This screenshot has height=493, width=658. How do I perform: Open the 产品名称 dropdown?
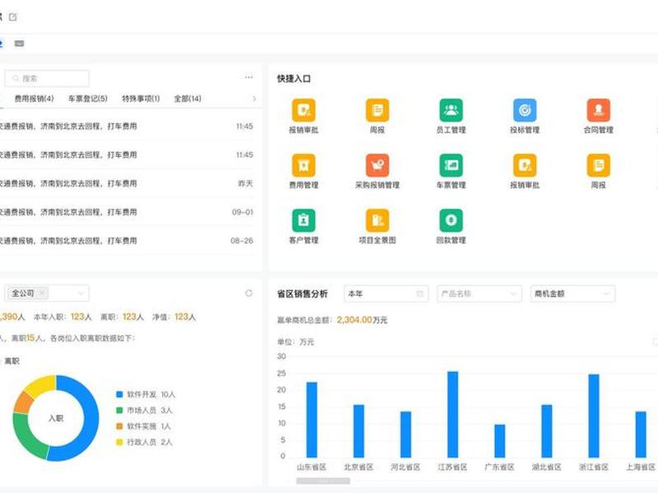(480, 294)
